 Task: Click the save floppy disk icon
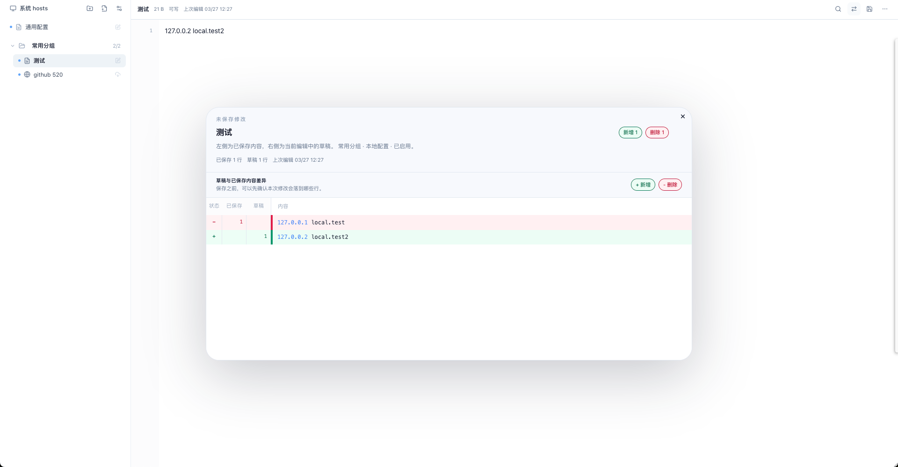pos(869,9)
